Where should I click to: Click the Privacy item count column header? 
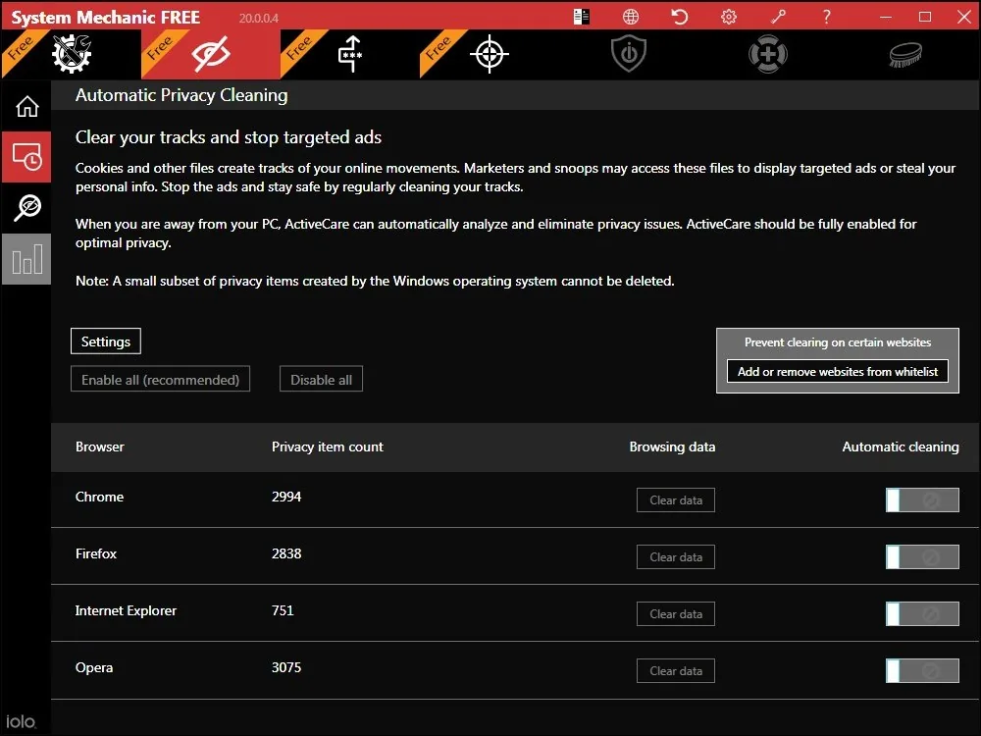click(x=328, y=447)
